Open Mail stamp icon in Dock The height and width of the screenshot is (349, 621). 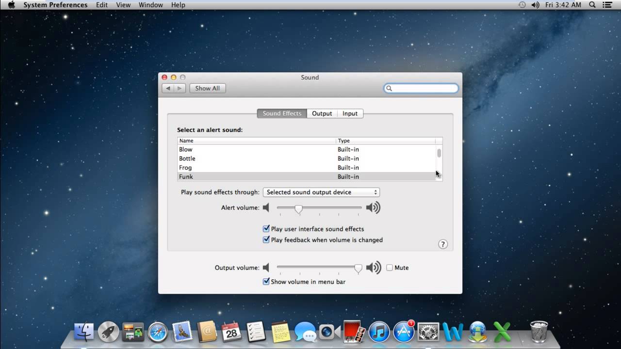(182, 332)
